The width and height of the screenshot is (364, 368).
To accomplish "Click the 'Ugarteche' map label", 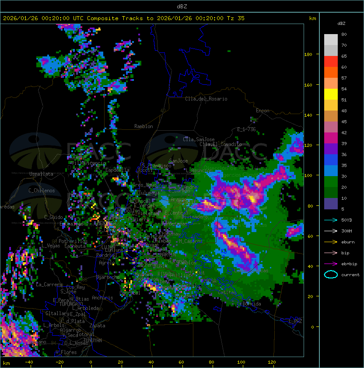I will coord(108,277).
